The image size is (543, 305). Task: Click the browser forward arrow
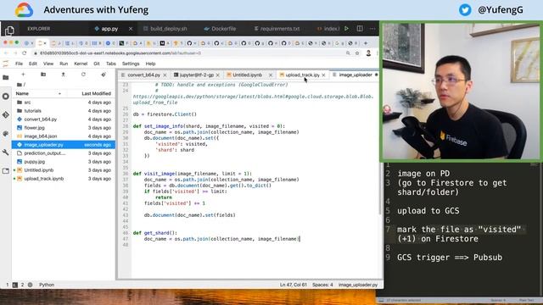pos(15,53)
